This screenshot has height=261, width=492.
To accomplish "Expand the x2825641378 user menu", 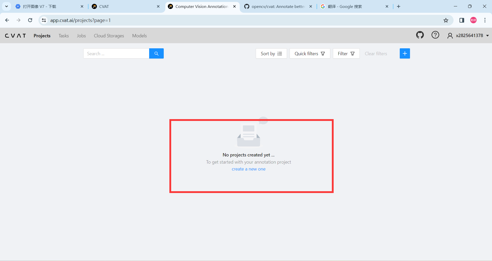I will (468, 36).
